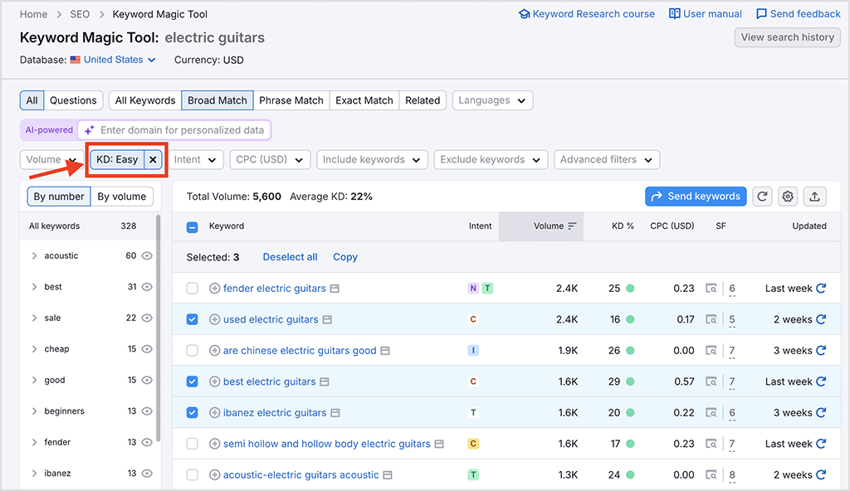
Task: Open the Languages dropdown
Action: coord(492,100)
